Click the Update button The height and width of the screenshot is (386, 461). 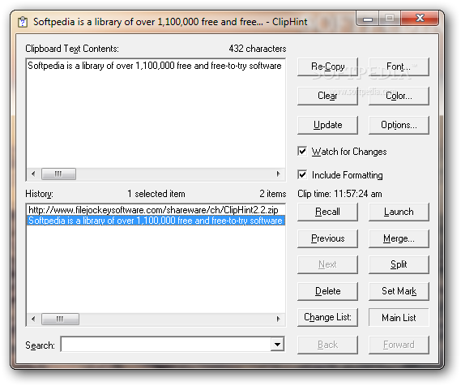[x=327, y=125]
